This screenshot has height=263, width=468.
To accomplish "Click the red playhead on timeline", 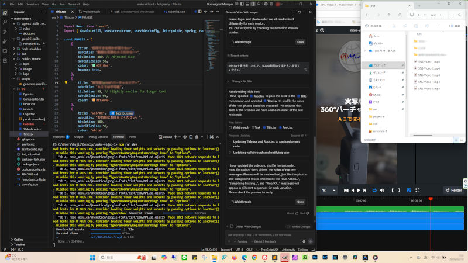I will point(431,200).
